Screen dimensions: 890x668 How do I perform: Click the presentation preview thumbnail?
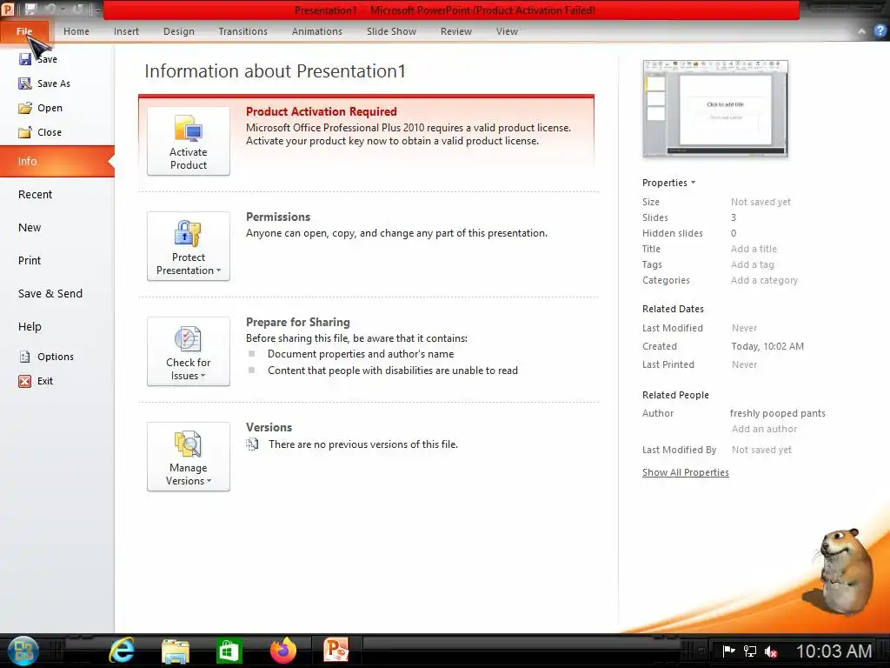pyautogui.click(x=715, y=109)
